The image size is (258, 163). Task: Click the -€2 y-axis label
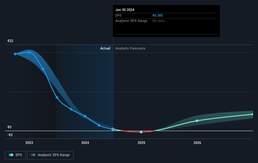(10, 135)
